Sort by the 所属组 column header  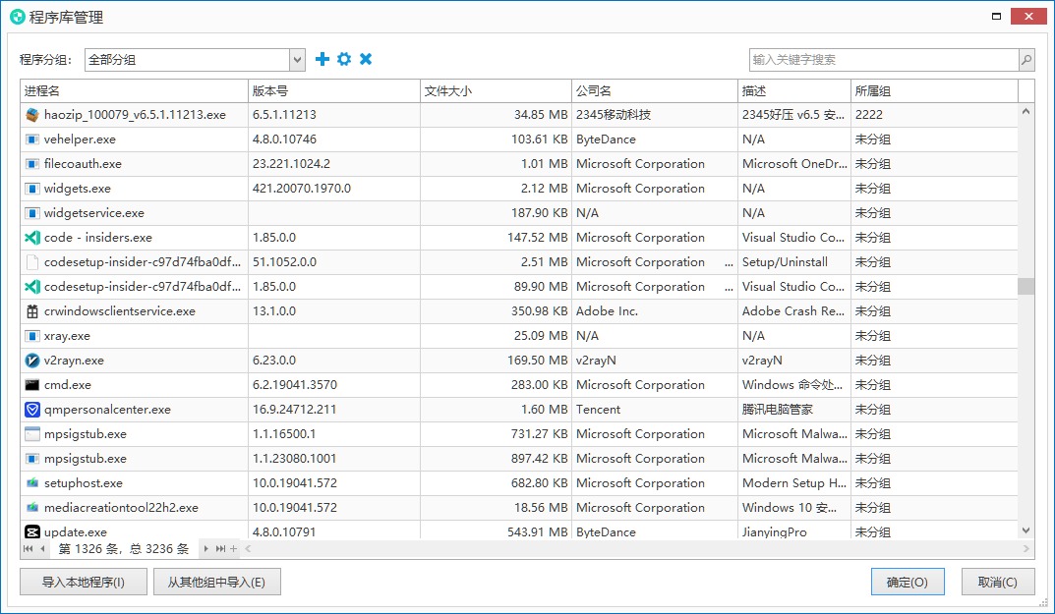935,90
